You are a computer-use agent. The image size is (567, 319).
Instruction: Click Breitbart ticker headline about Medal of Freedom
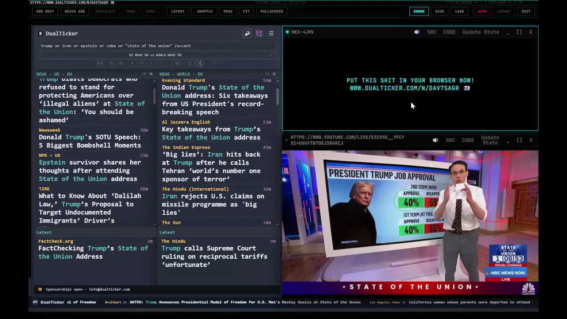pos(245,302)
